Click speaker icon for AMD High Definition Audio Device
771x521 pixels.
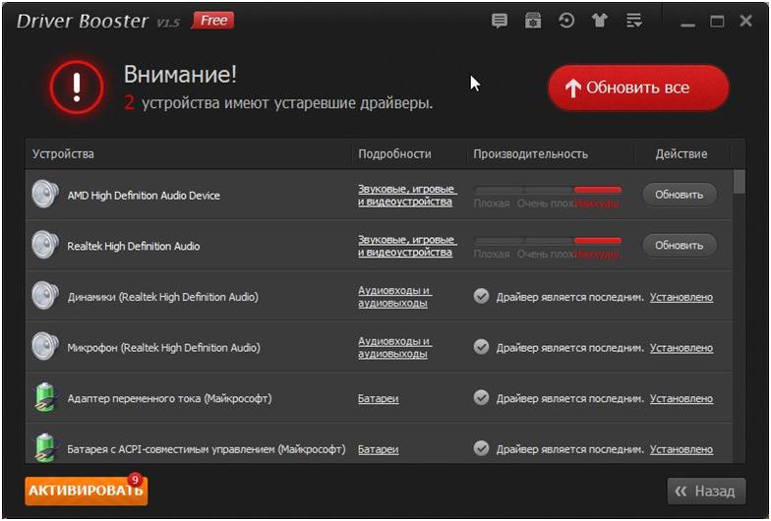coord(45,195)
